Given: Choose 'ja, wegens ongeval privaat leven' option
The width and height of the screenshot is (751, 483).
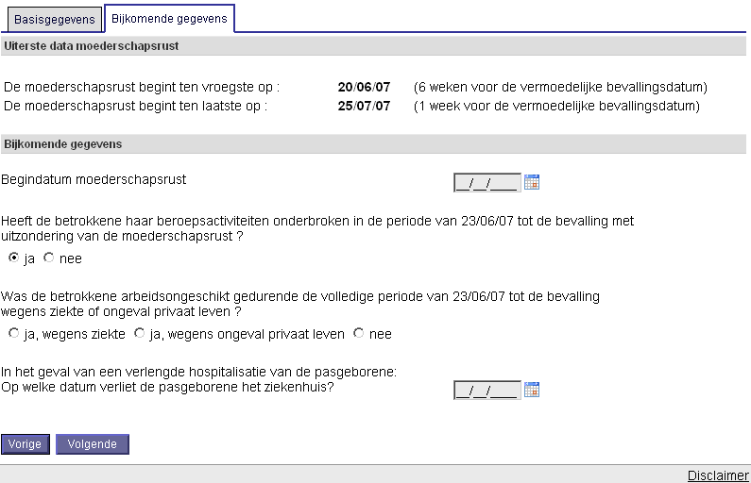Looking at the screenshot, I should [x=140, y=333].
